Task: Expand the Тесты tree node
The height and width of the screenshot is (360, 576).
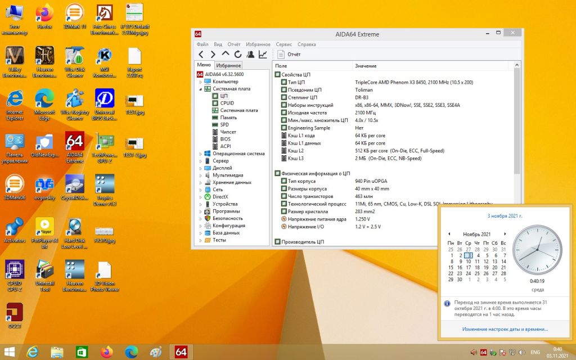Action: pyautogui.click(x=201, y=240)
